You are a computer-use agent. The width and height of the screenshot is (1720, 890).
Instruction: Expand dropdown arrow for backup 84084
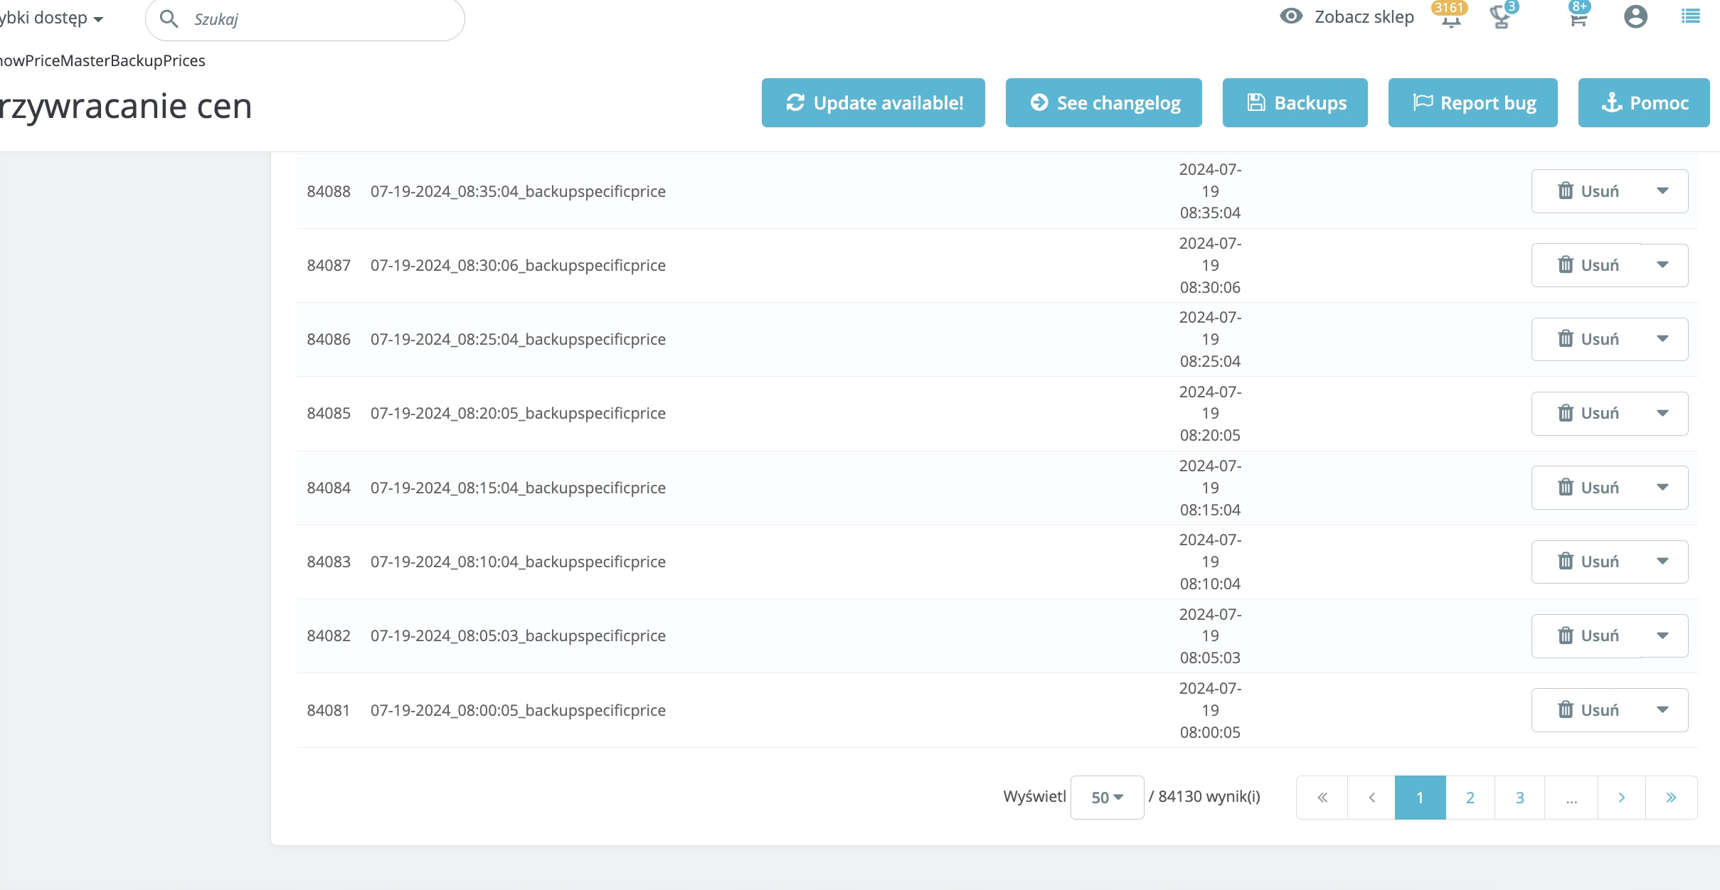coord(1662,488)
